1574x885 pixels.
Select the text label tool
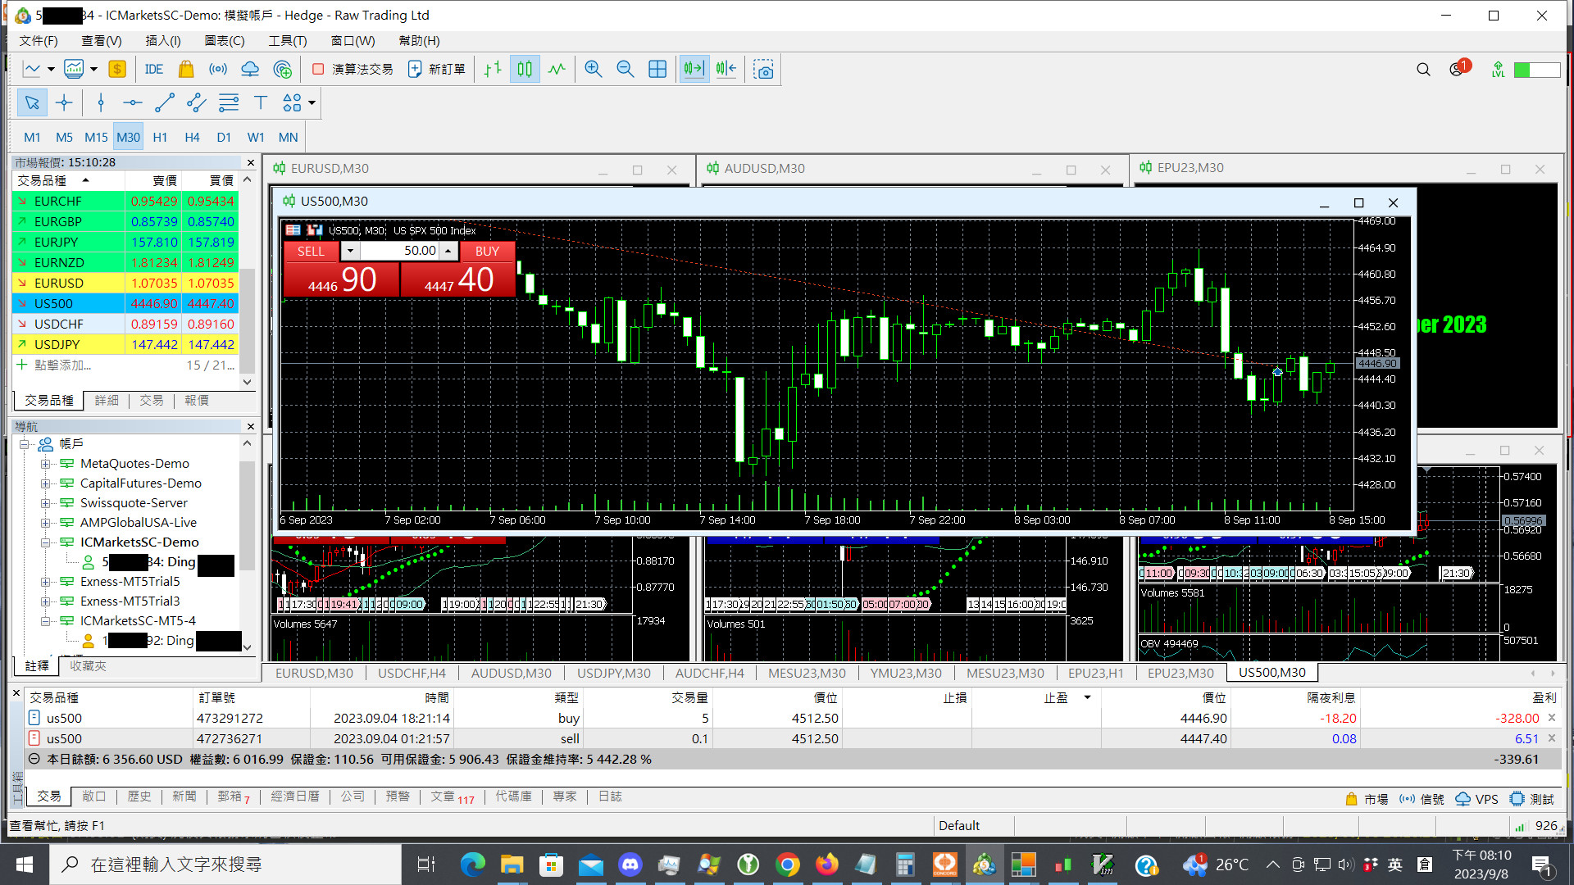261,102
